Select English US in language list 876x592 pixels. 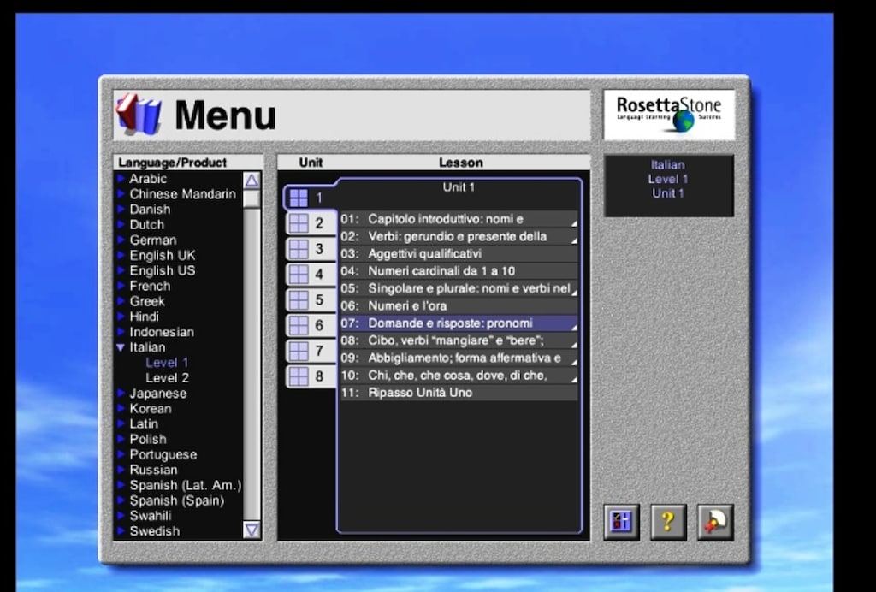click(163, 271)
